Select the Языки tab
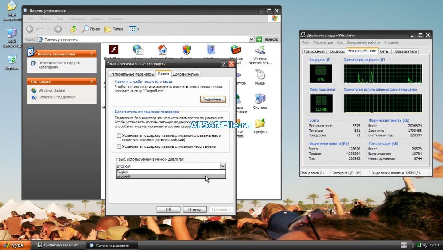 click(163, 73)
